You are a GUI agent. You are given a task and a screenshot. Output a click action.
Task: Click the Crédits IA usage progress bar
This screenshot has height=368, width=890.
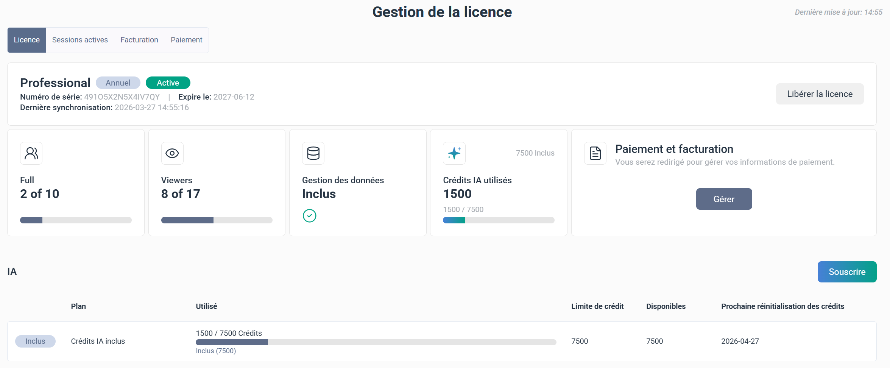coord(499,220)
